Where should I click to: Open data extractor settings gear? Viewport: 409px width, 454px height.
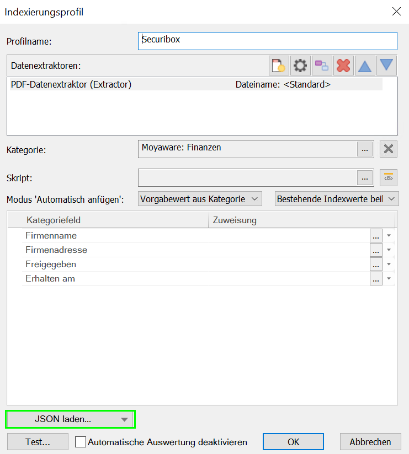pyautogui.click(x=300, y=66)
